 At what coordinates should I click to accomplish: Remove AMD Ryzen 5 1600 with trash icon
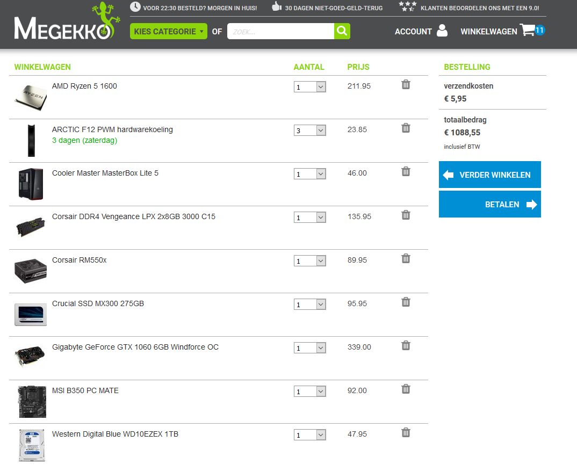[406, 84]
